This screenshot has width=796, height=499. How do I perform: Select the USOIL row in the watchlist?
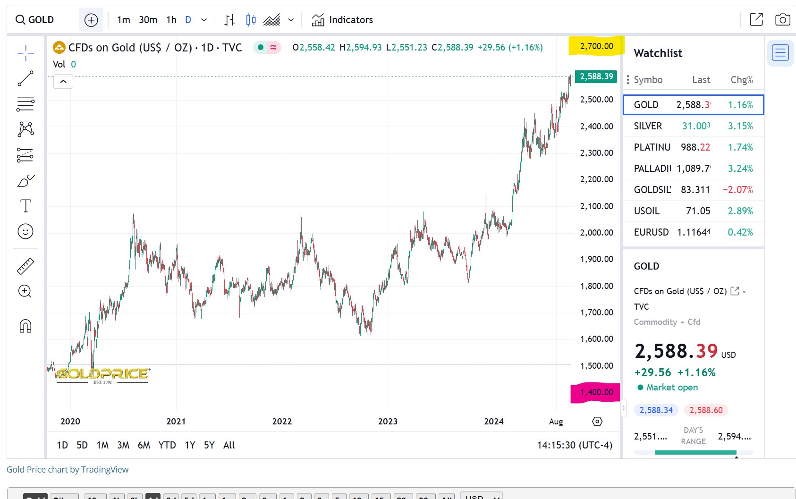pos(693,211)
